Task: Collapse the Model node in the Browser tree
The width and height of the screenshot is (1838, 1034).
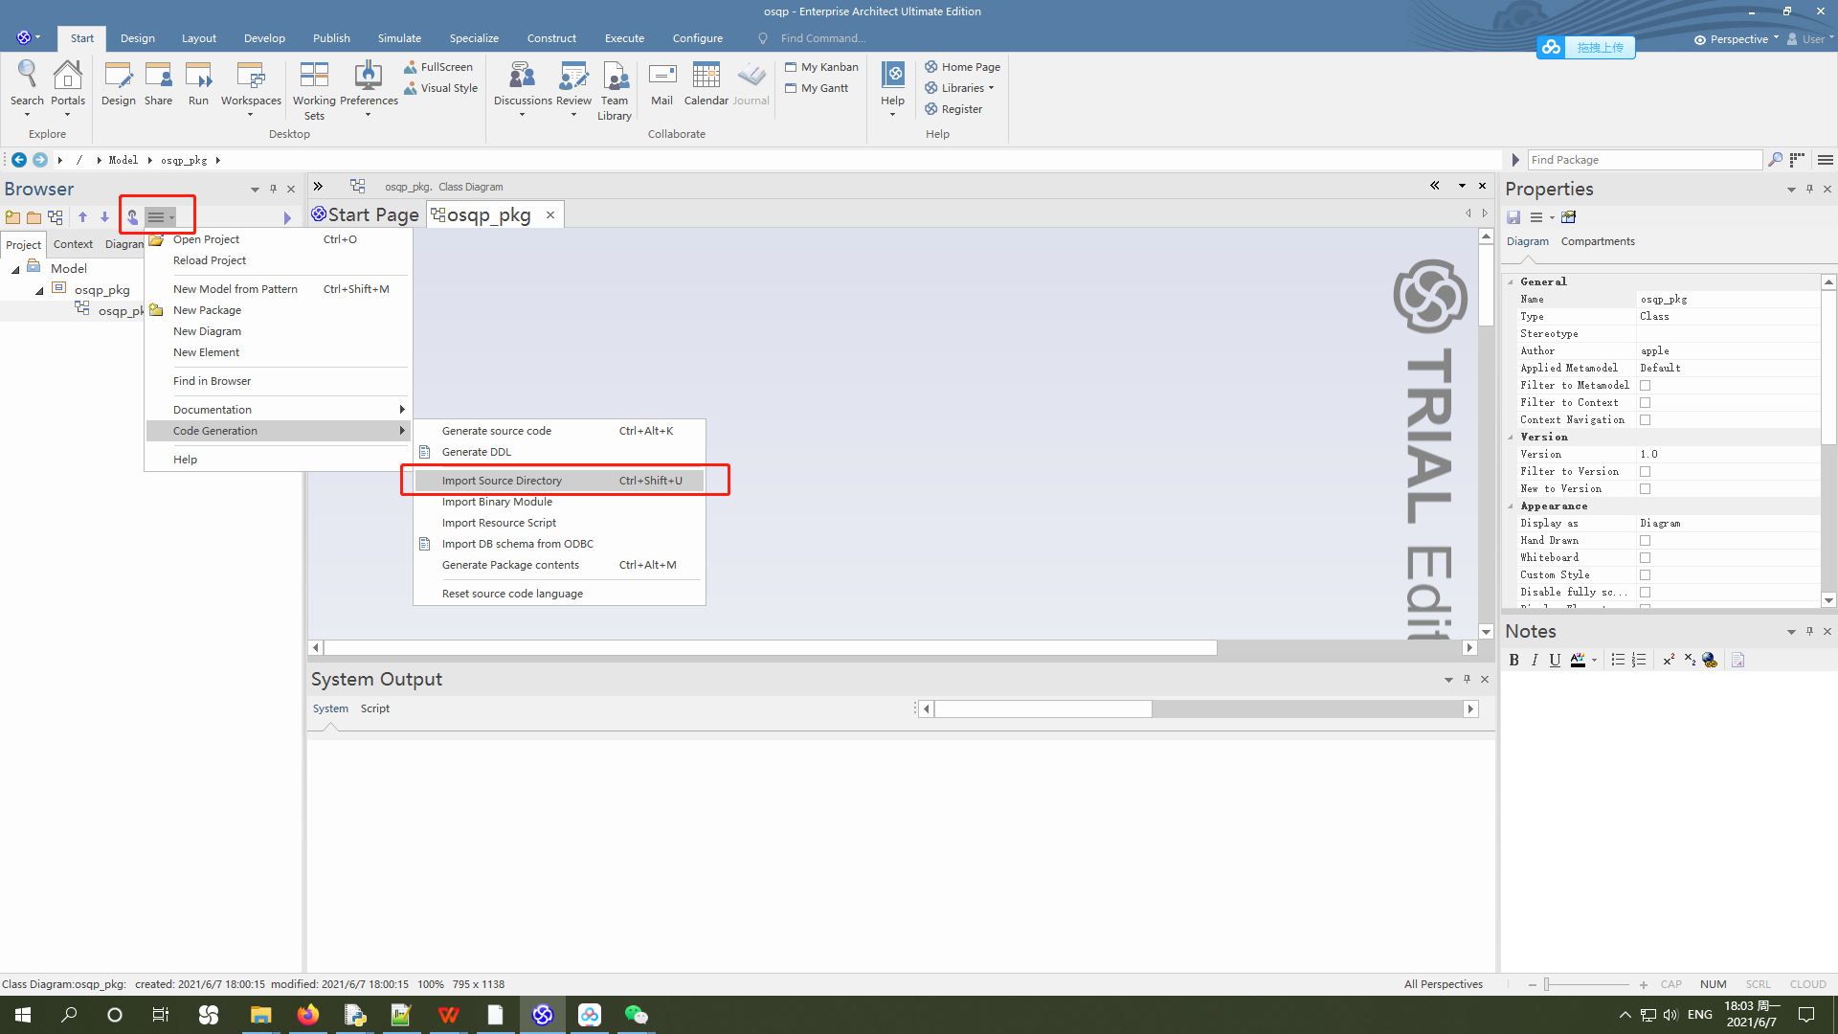Action: [x=13, y=269]
